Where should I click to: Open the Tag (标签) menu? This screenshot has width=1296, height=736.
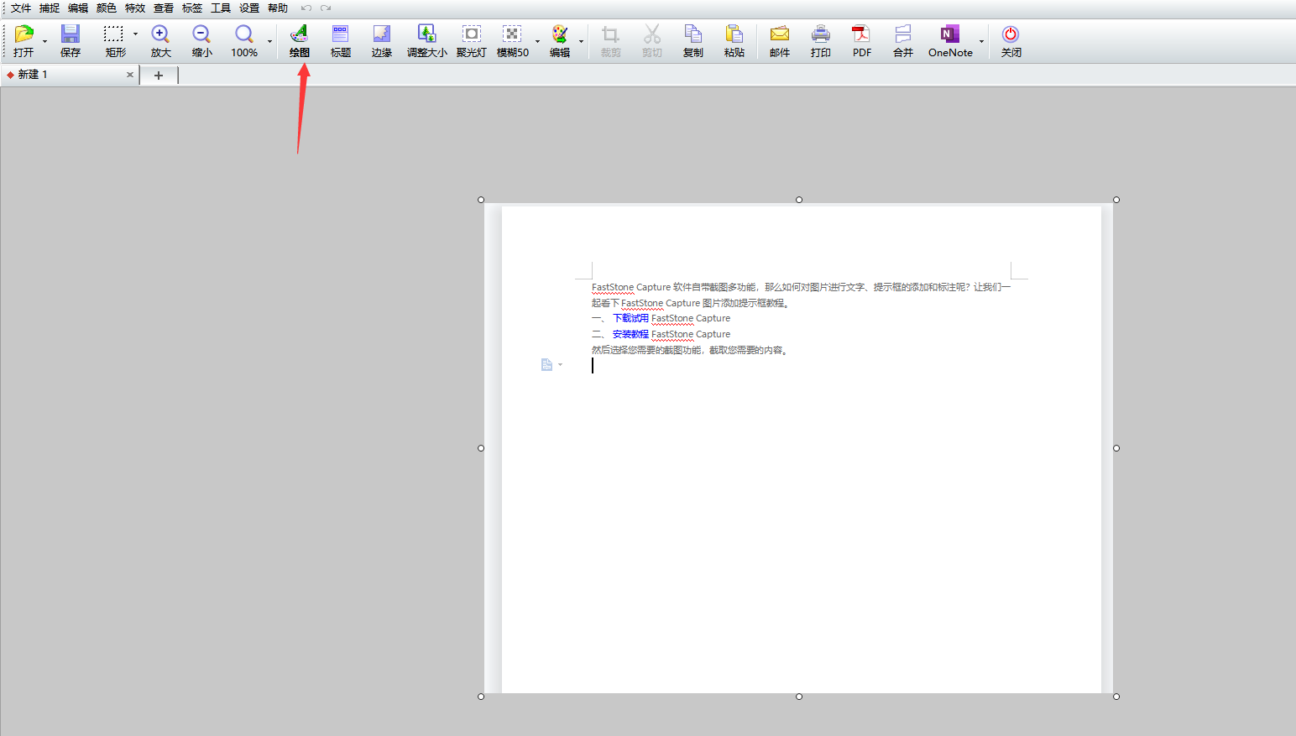point(192,8)
